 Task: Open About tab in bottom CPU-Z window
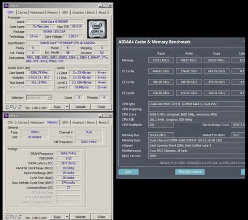102,122
